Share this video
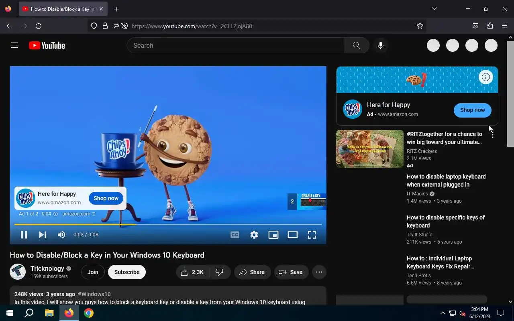Screen dimensions: 514x321 click(252, 272)
